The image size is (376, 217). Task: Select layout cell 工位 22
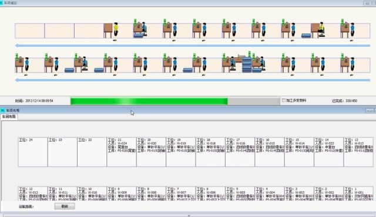92,152
